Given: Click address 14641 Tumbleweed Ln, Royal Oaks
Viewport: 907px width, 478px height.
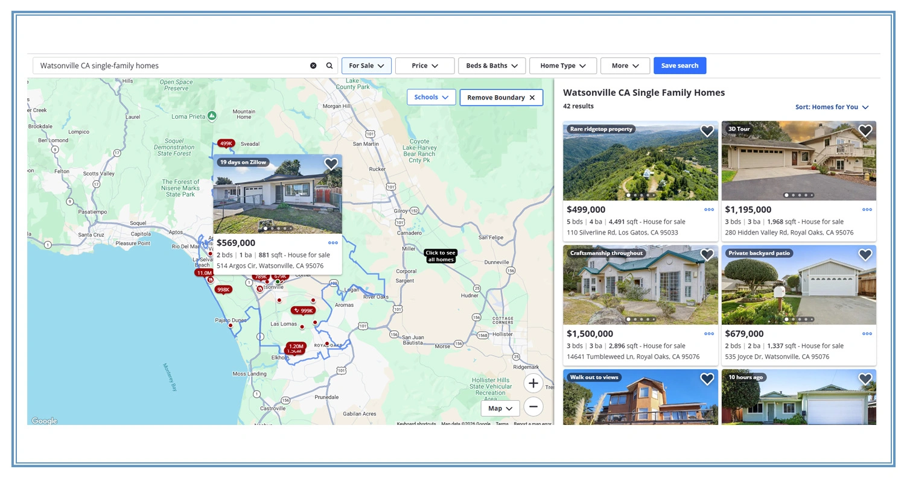Looking at the screenshot, I should point(633,357).
